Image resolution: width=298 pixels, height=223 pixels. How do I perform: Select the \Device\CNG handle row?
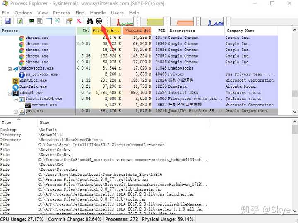pos(105,165)
